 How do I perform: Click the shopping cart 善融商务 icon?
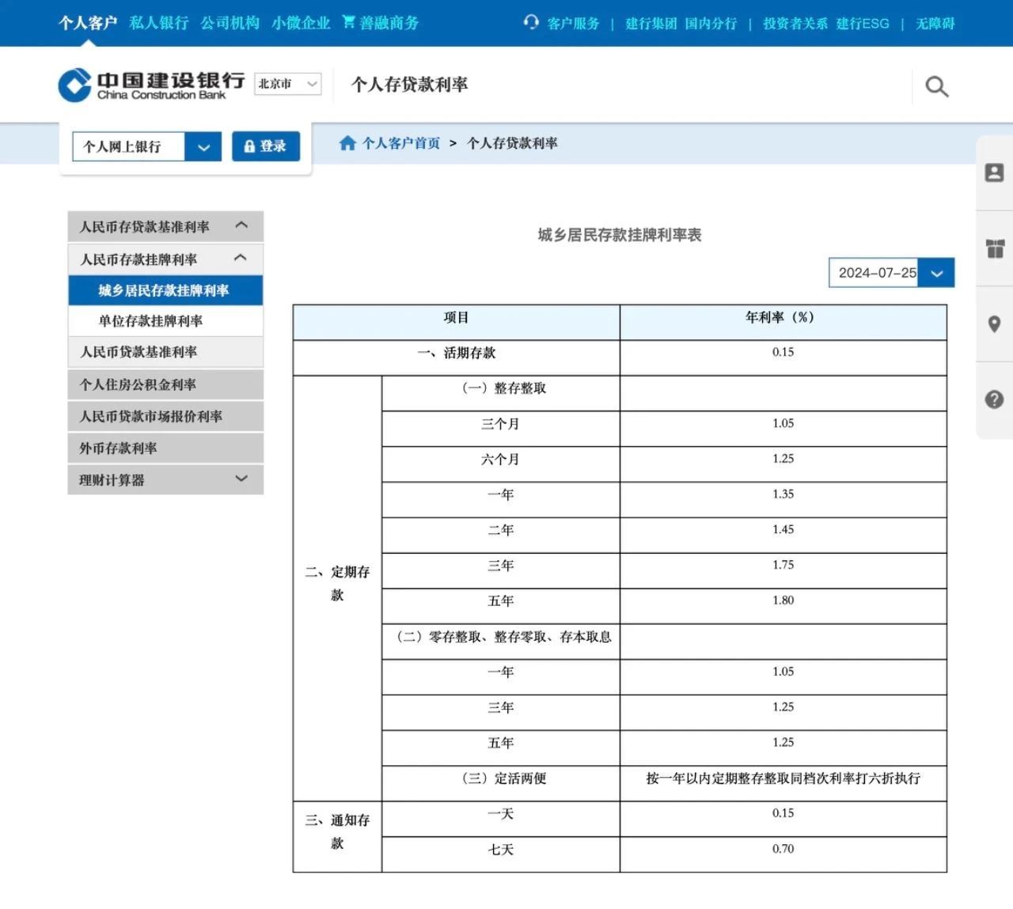point(348,22)
